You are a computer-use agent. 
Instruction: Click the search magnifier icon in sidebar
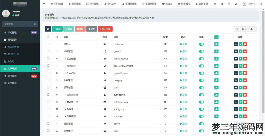pyautogui.click(x=35, y=24)
